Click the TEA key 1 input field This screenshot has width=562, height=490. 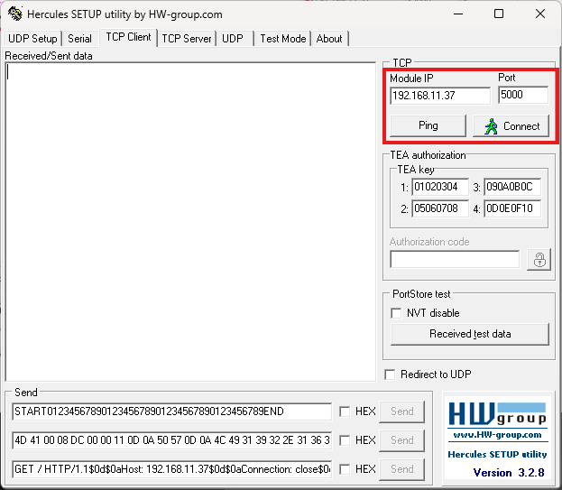point(440,187)
